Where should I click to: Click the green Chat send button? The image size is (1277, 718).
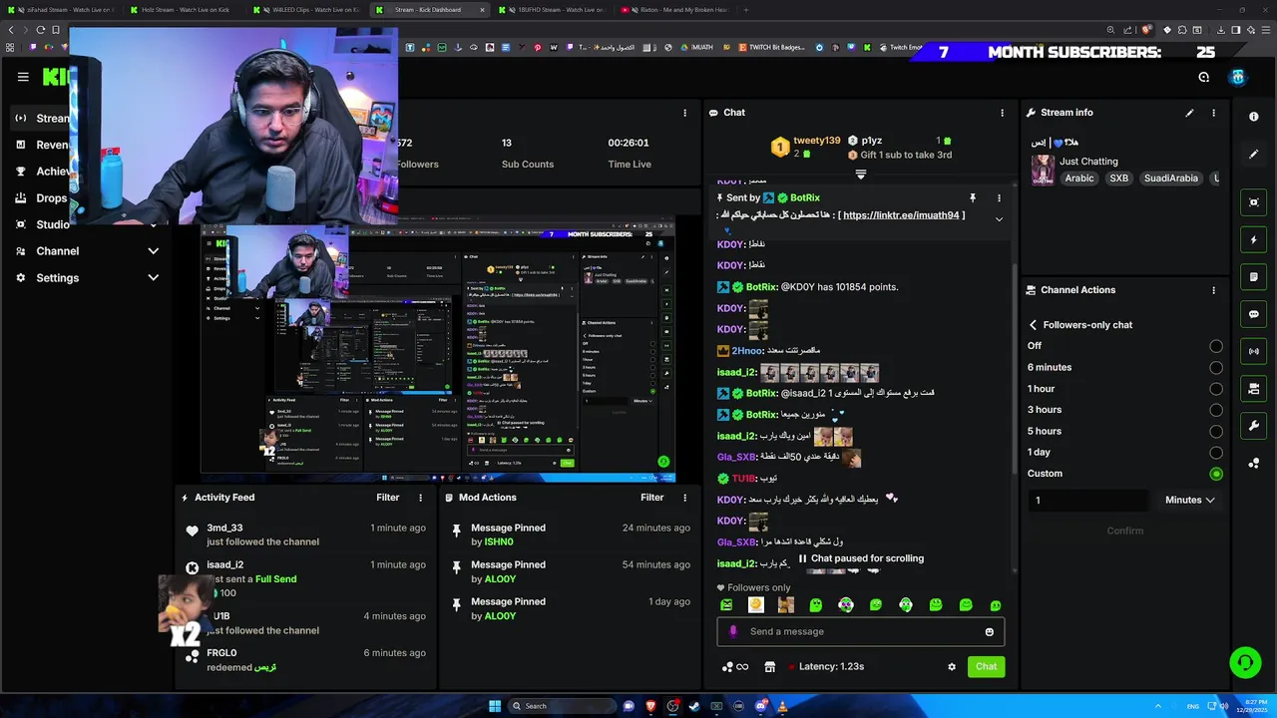click(x=986, y=666)
